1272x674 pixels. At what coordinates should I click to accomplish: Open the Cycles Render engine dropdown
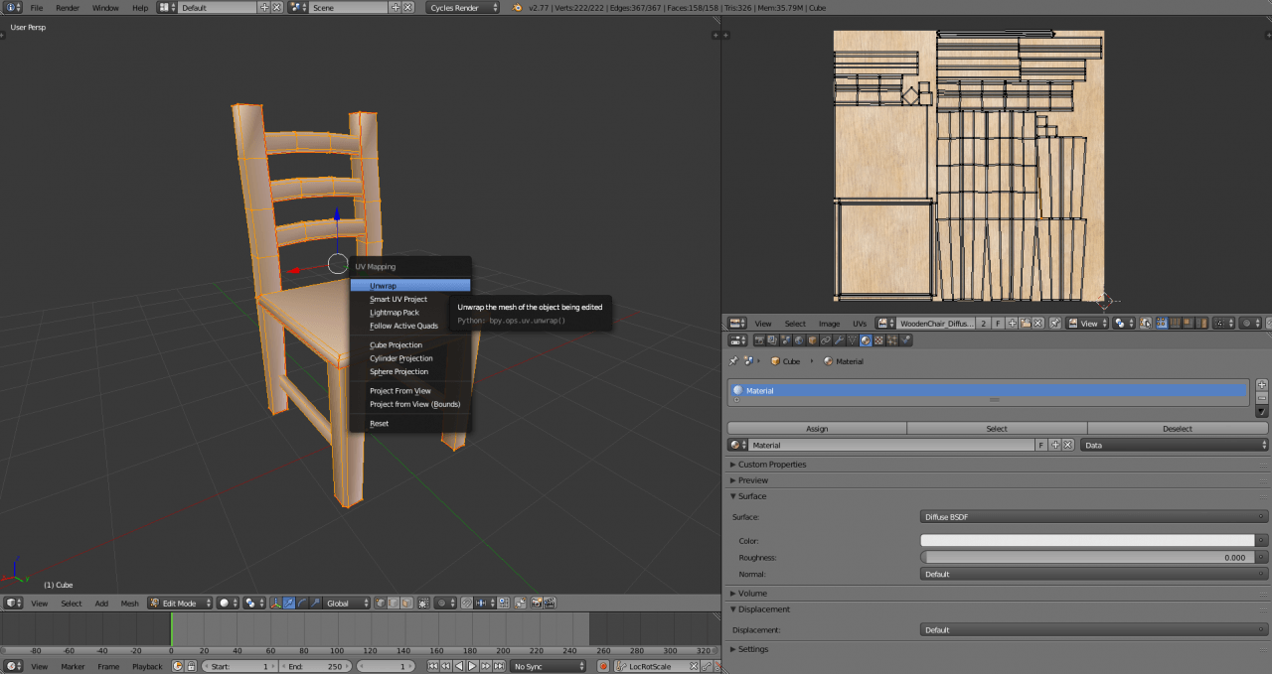pyautogui.click(x=463, y=8)
